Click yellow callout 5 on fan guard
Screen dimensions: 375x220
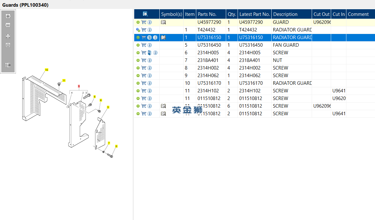pos(108,107)
